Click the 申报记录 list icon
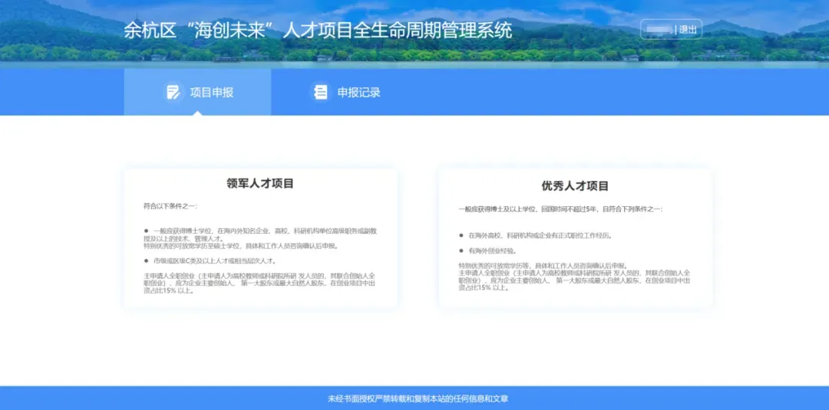The height and width of the screenshot is (410, 829). tap(320, 92)
